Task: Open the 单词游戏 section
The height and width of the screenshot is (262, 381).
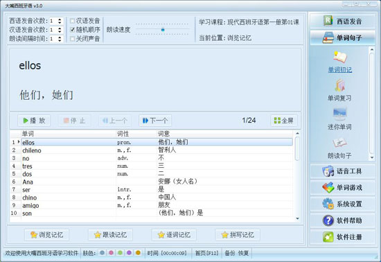Action: point(343,188)
